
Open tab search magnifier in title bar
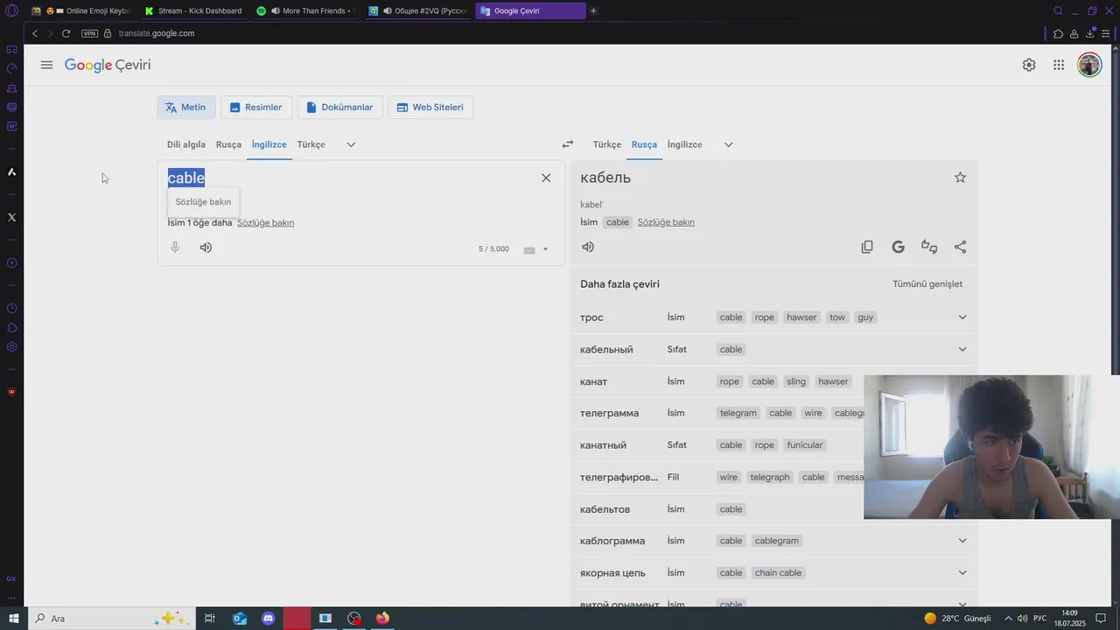[x=1058, y=11]
